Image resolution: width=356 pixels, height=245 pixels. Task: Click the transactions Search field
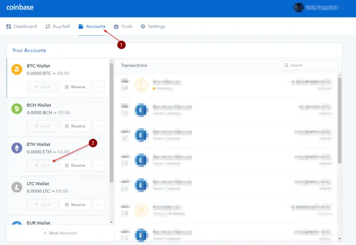[x=310, y=65]
